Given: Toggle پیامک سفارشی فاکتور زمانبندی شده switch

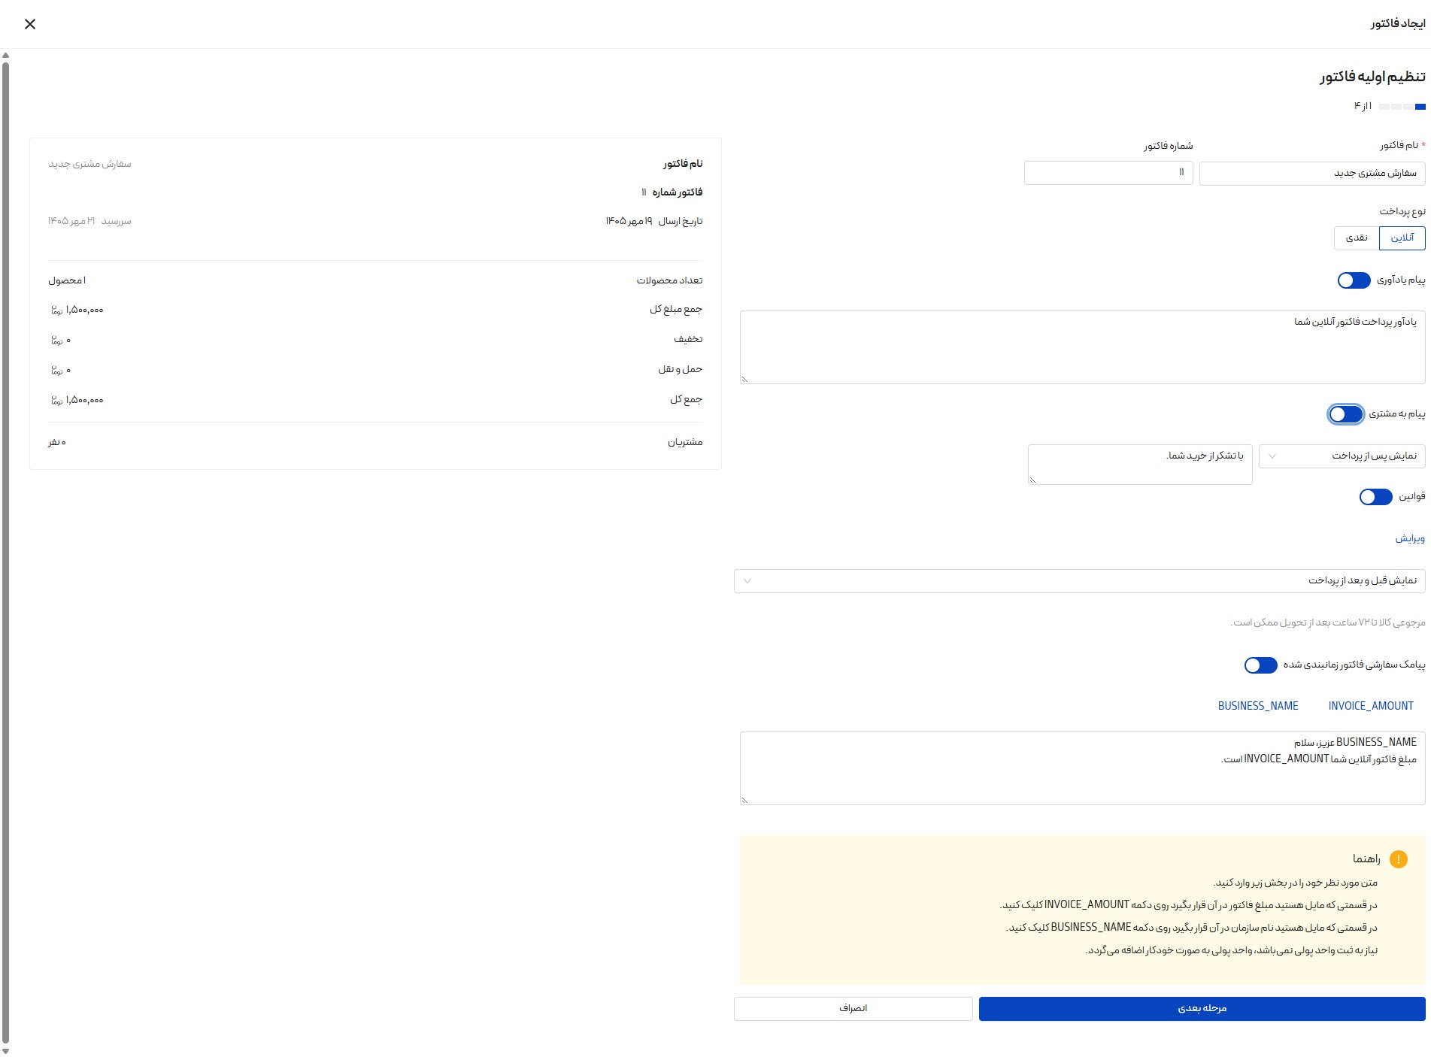Looking at the screenshot, I should pos(1260,665).
